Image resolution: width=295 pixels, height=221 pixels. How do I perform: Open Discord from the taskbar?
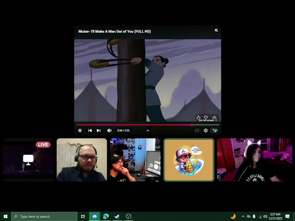[x=95, y=216]
